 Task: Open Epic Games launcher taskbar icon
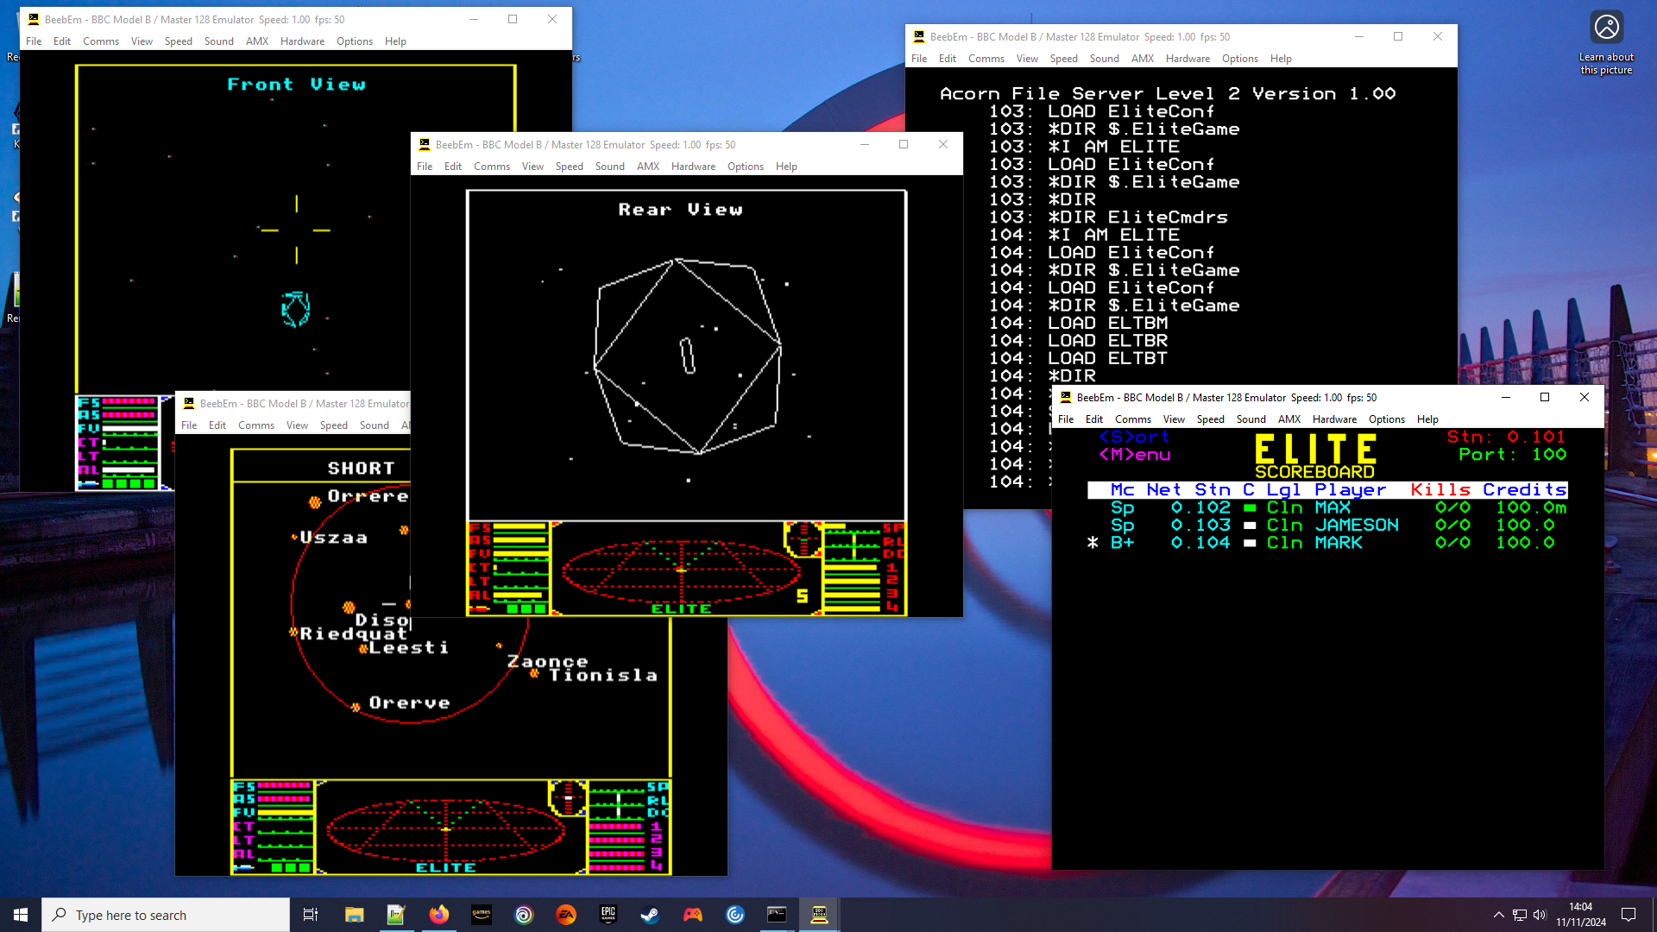point(608,915)
